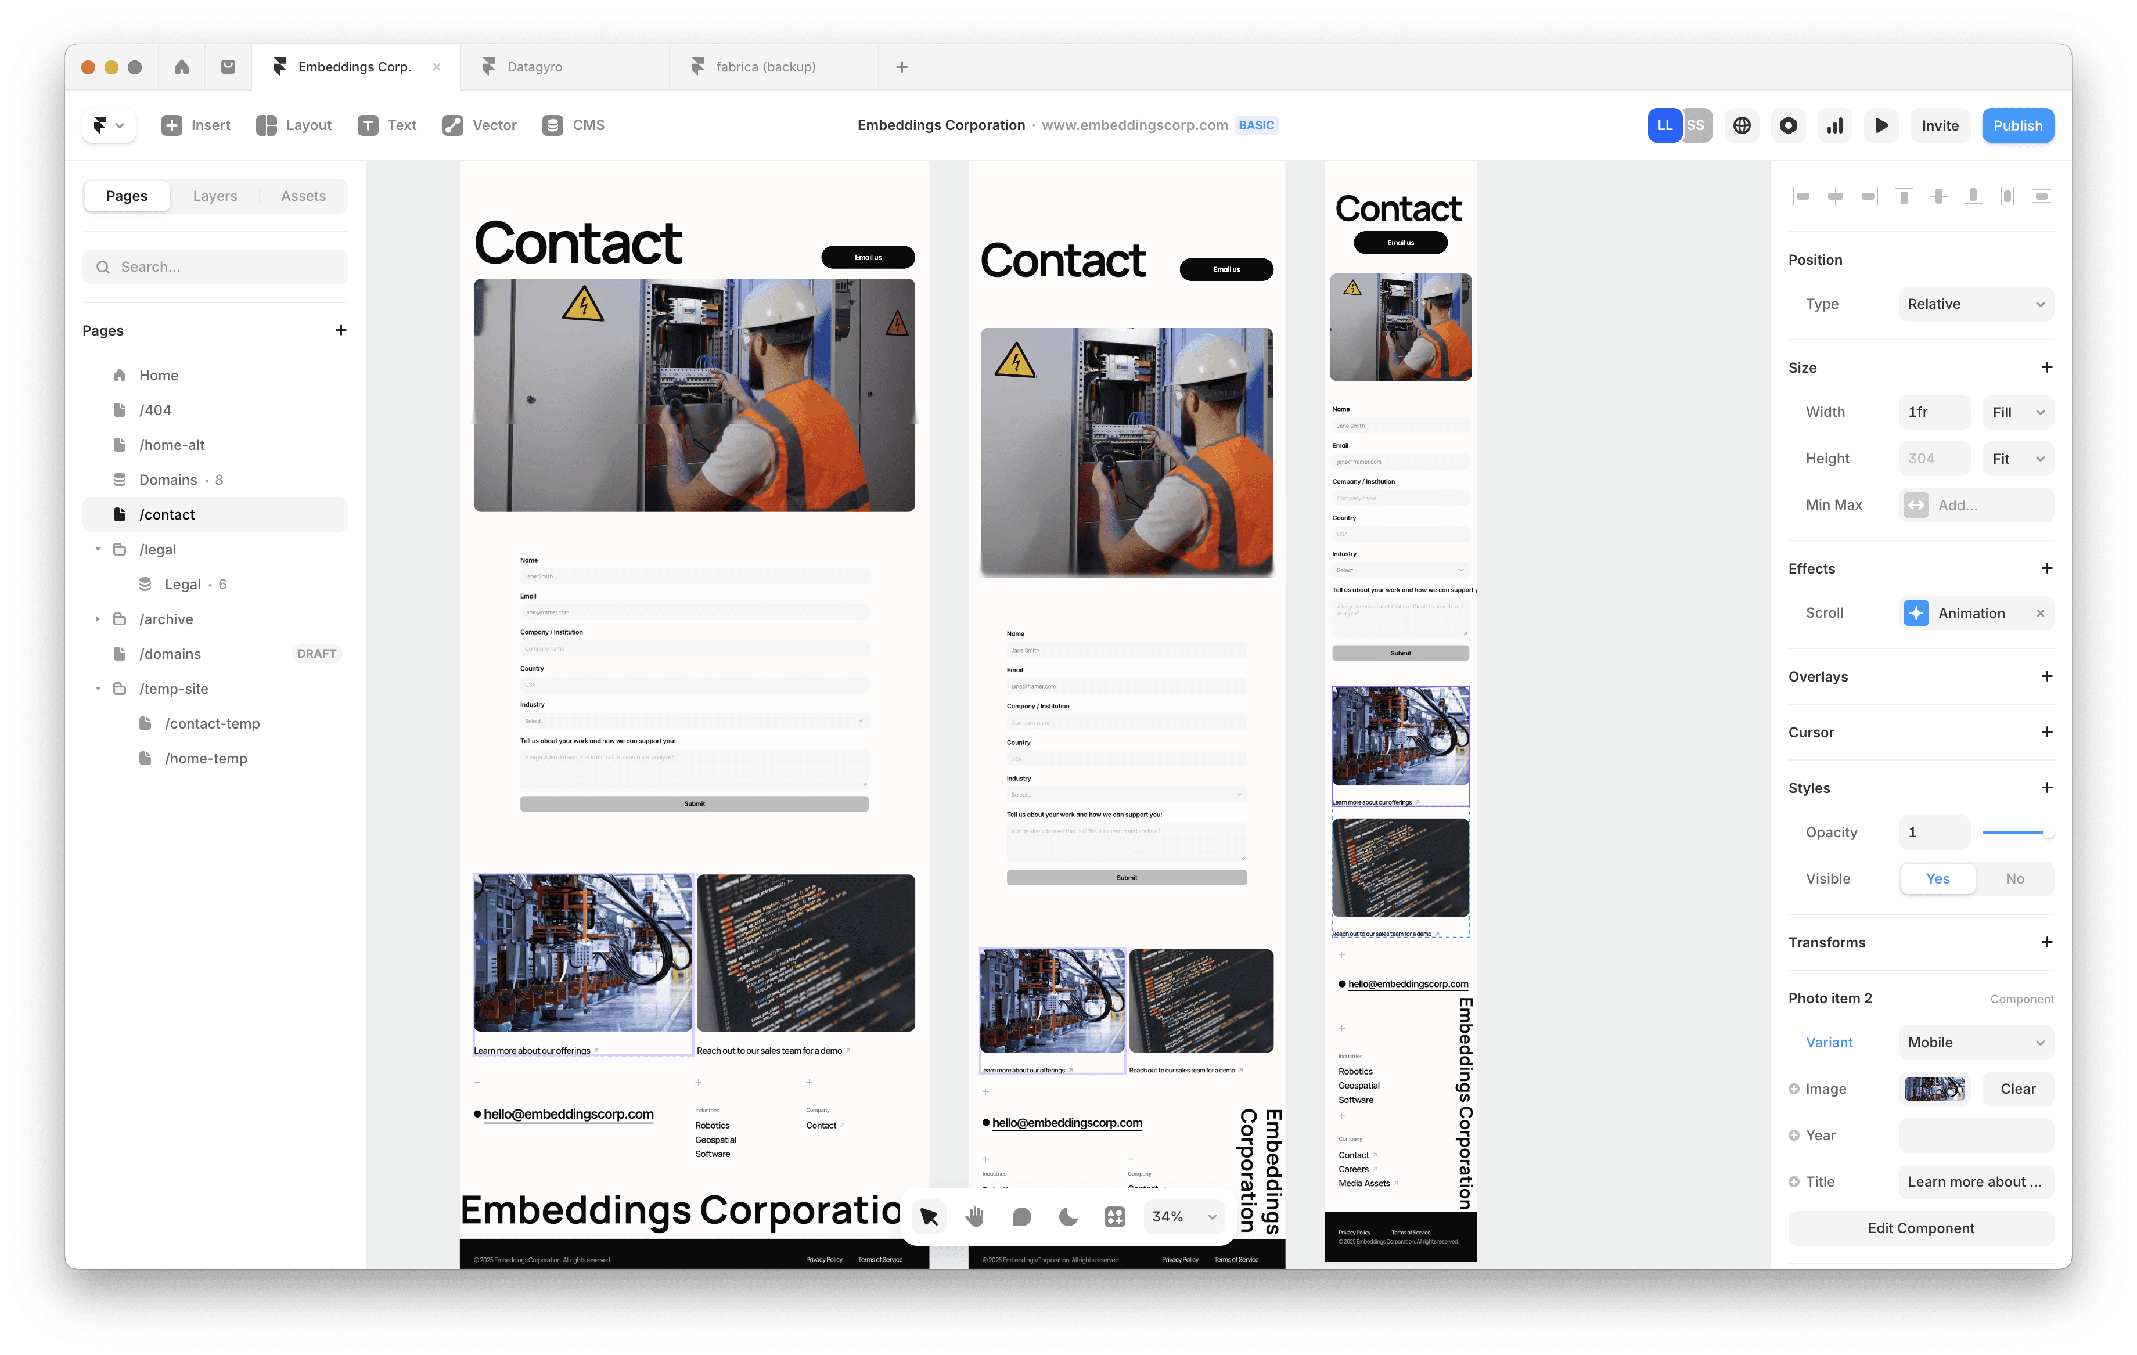Open the Variant Mobile dropdown
2137x1355 pixels.
click(1976, 1043)
